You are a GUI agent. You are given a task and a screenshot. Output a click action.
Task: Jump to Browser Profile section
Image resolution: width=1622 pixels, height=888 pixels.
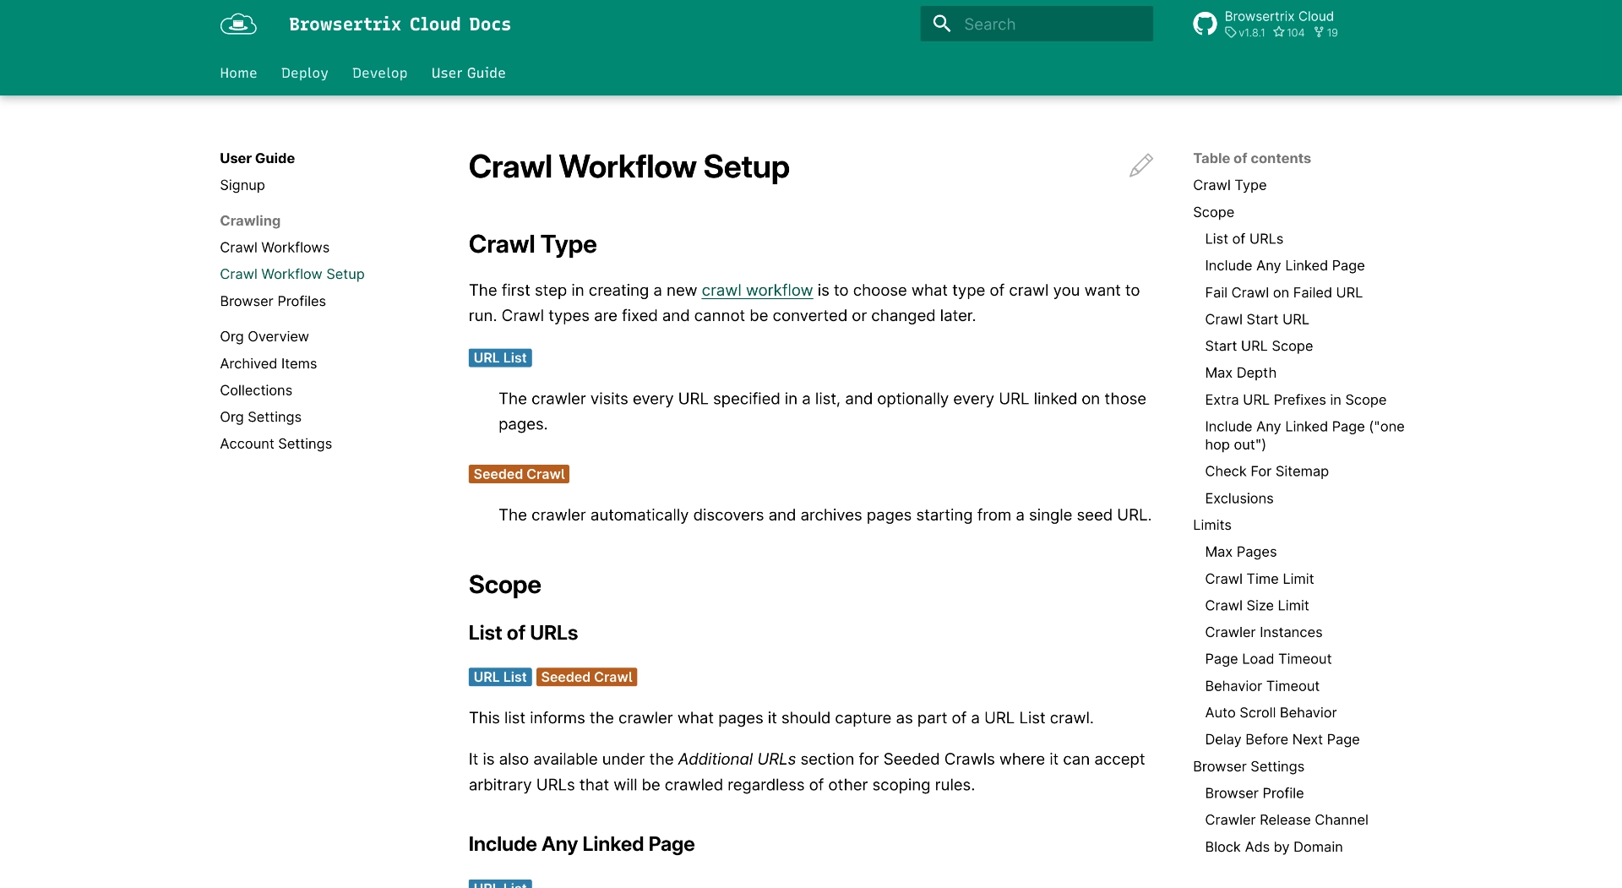click(x=1254, y=793)
